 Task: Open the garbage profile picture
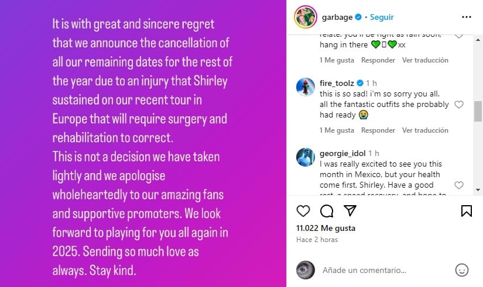click(x=306, y=17)
